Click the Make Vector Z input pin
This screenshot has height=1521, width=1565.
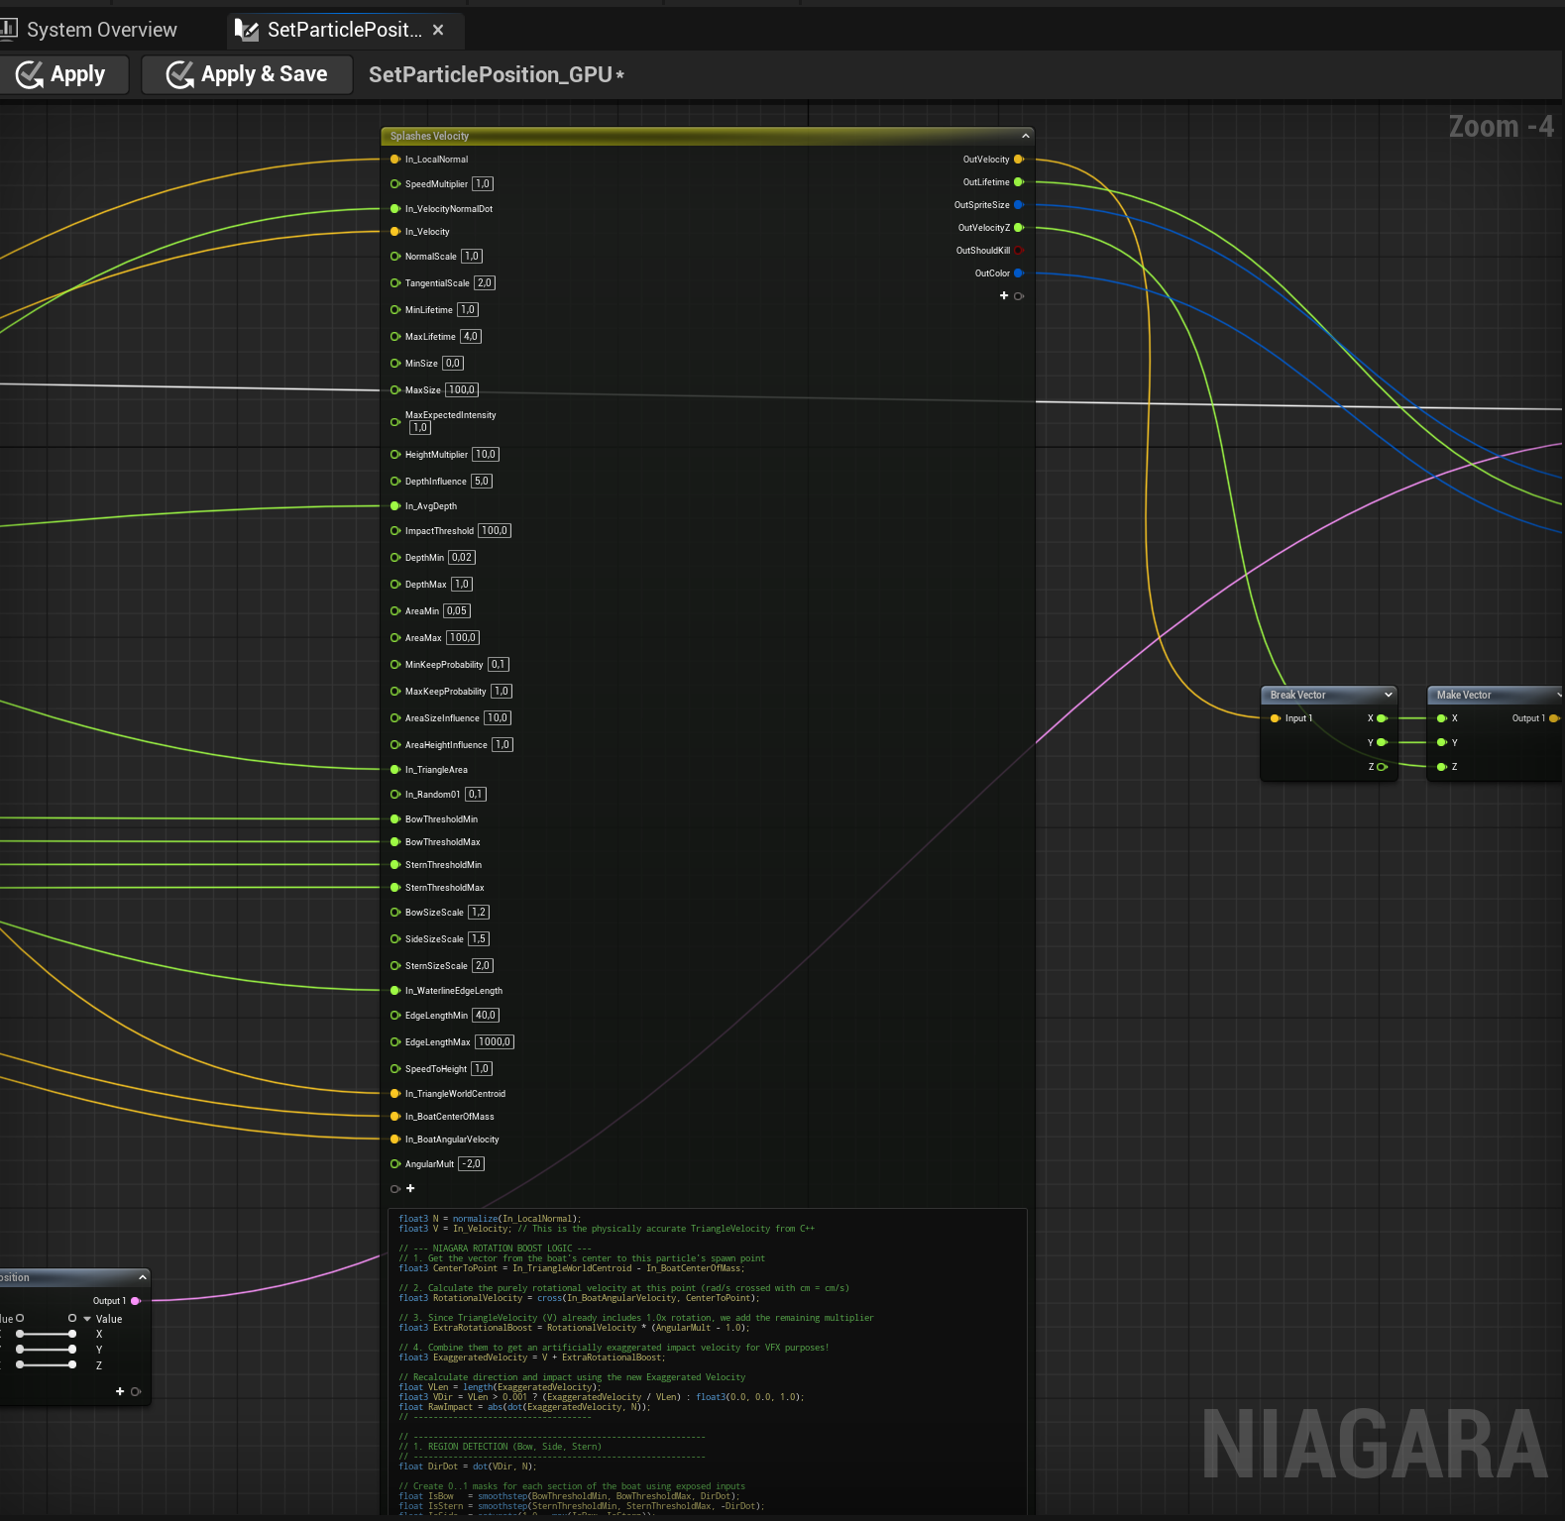tap(1442, 767)
